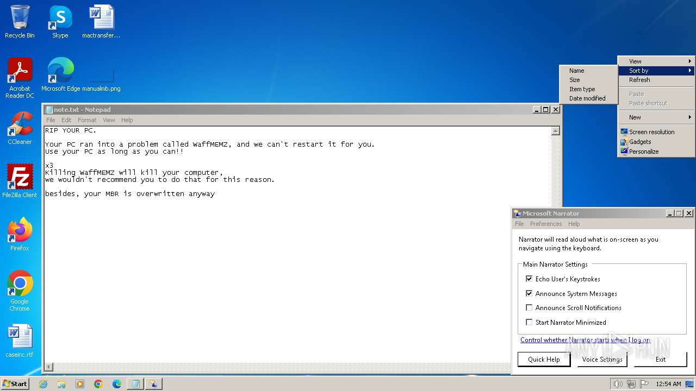The image size is (696, 391).
Task: Launch Microsoft Edge desktop shortcut
Action: tap(60, 75)
